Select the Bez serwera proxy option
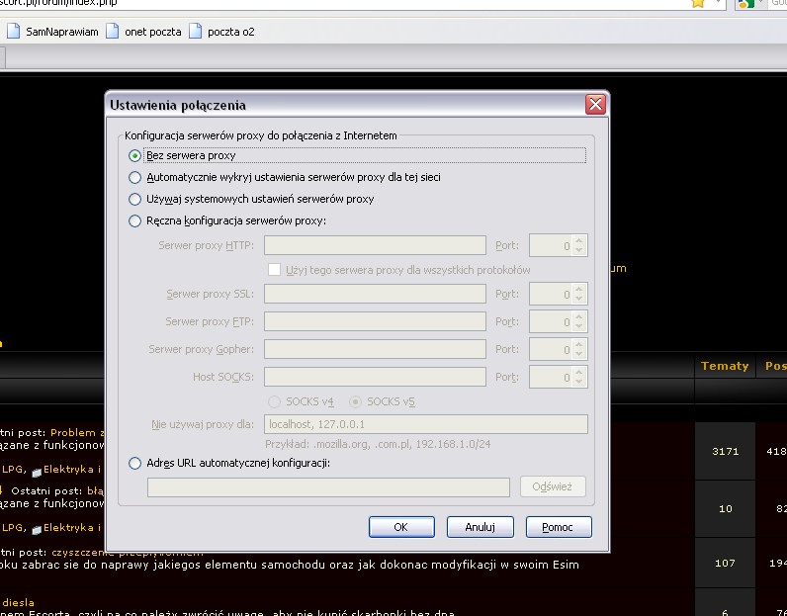 pyautogui.click(x=135, y=155)
